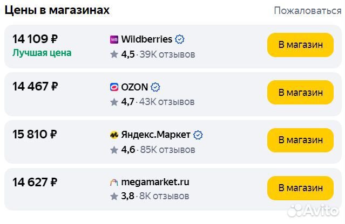The height and width of the screenshot is (224, 345).
Task: Click the megamarket.ru logo icon
Action: [x=114, y=183]
